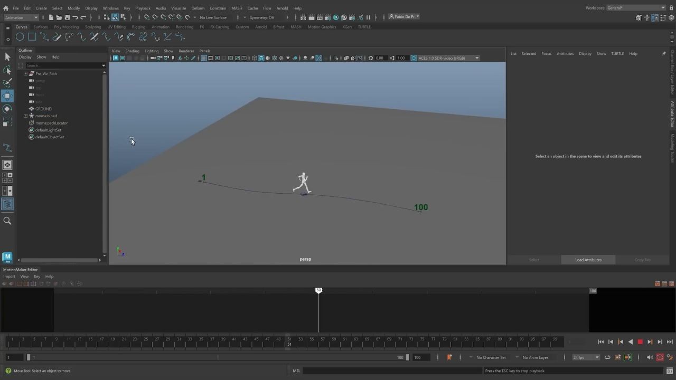
Task: Open the Deform menu
Action: (198, 8)
